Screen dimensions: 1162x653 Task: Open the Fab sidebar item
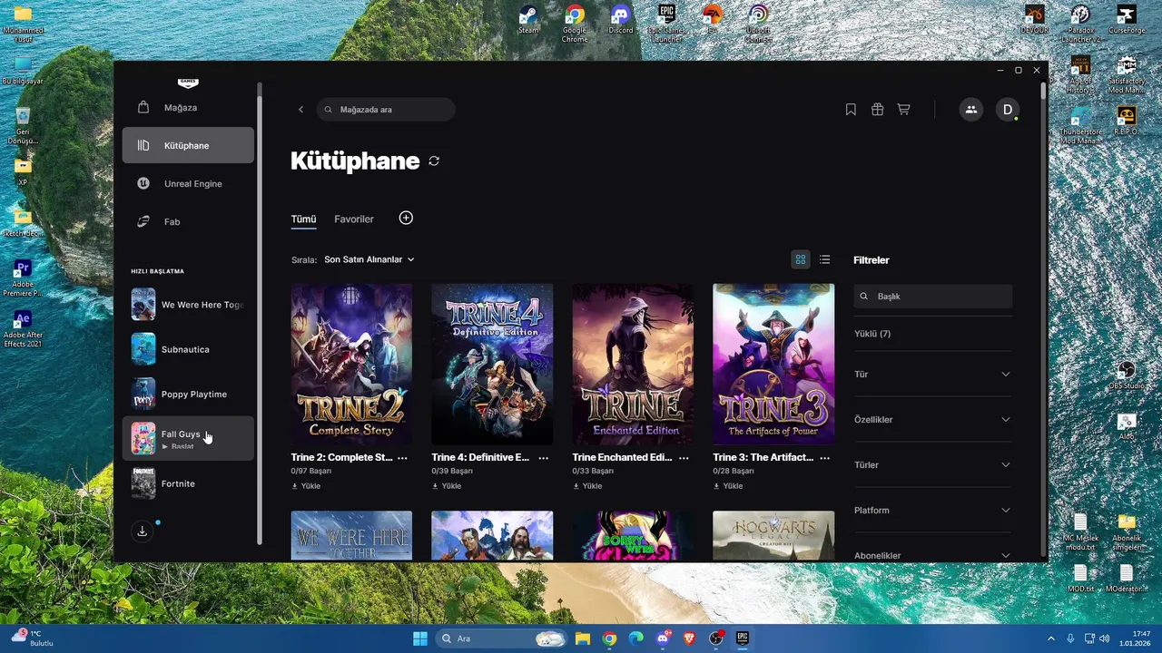pyautogui.click(x=188, y=221)
